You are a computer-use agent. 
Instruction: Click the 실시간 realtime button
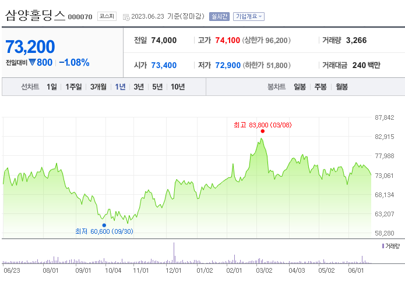(x=219, y=16)
